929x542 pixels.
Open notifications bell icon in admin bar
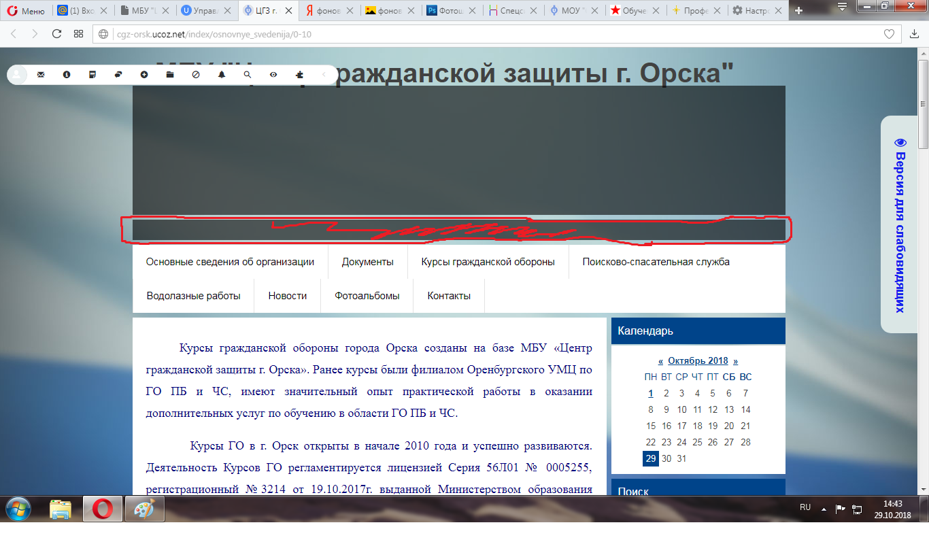[222, 74]
